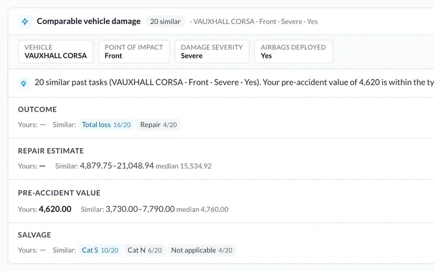Viewport: 434px width, 271px height.
Task: Select the AIRBAGS DEPLOYED Yes chip
Action: click(x=294, y=51)
